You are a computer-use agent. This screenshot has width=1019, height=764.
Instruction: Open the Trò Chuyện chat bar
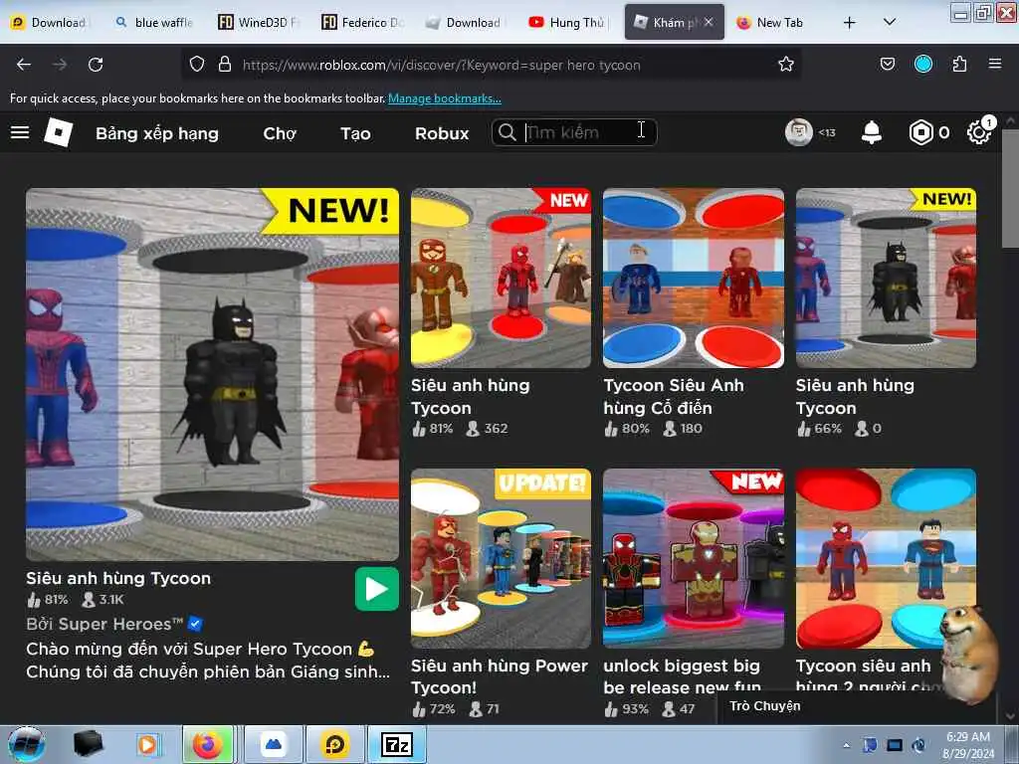point(857,706)
